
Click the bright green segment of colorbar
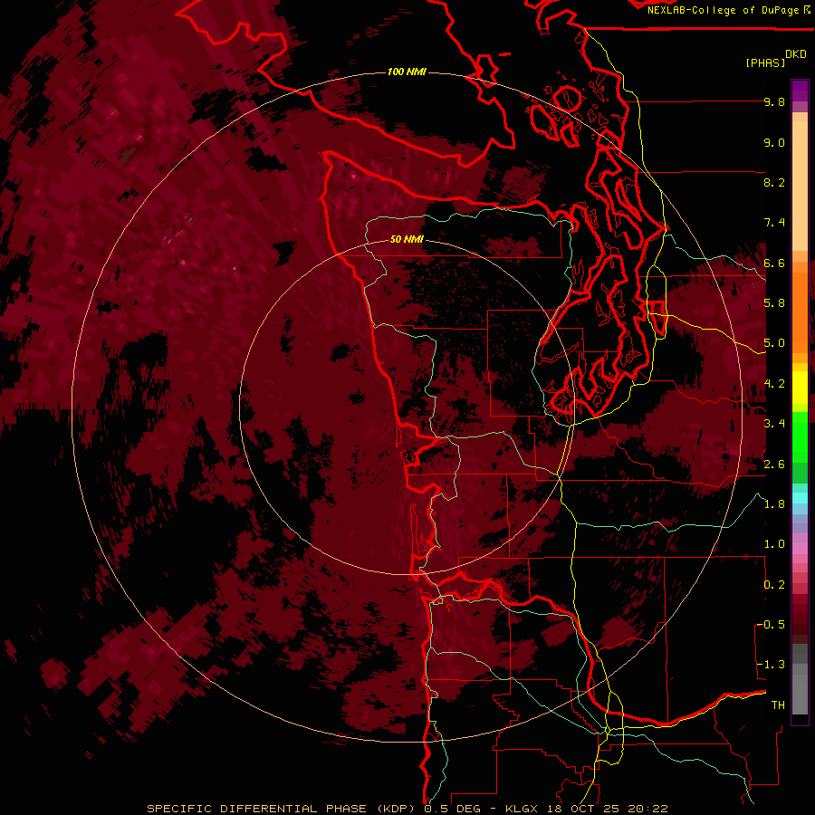tap(800, 436)
